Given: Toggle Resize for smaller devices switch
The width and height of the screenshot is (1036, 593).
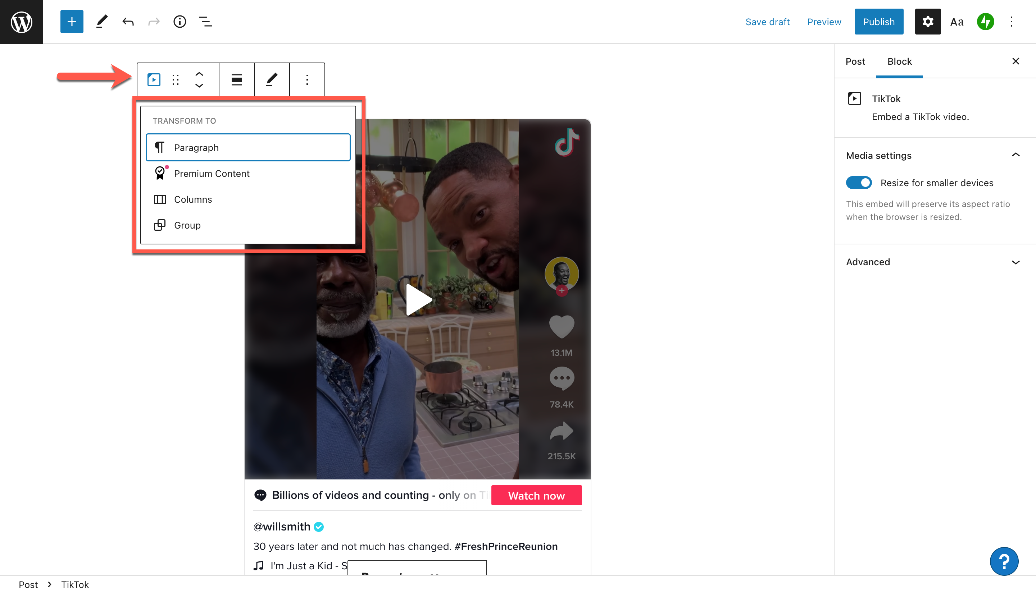Looking at the screenshot, I should (x=859, y=183).
